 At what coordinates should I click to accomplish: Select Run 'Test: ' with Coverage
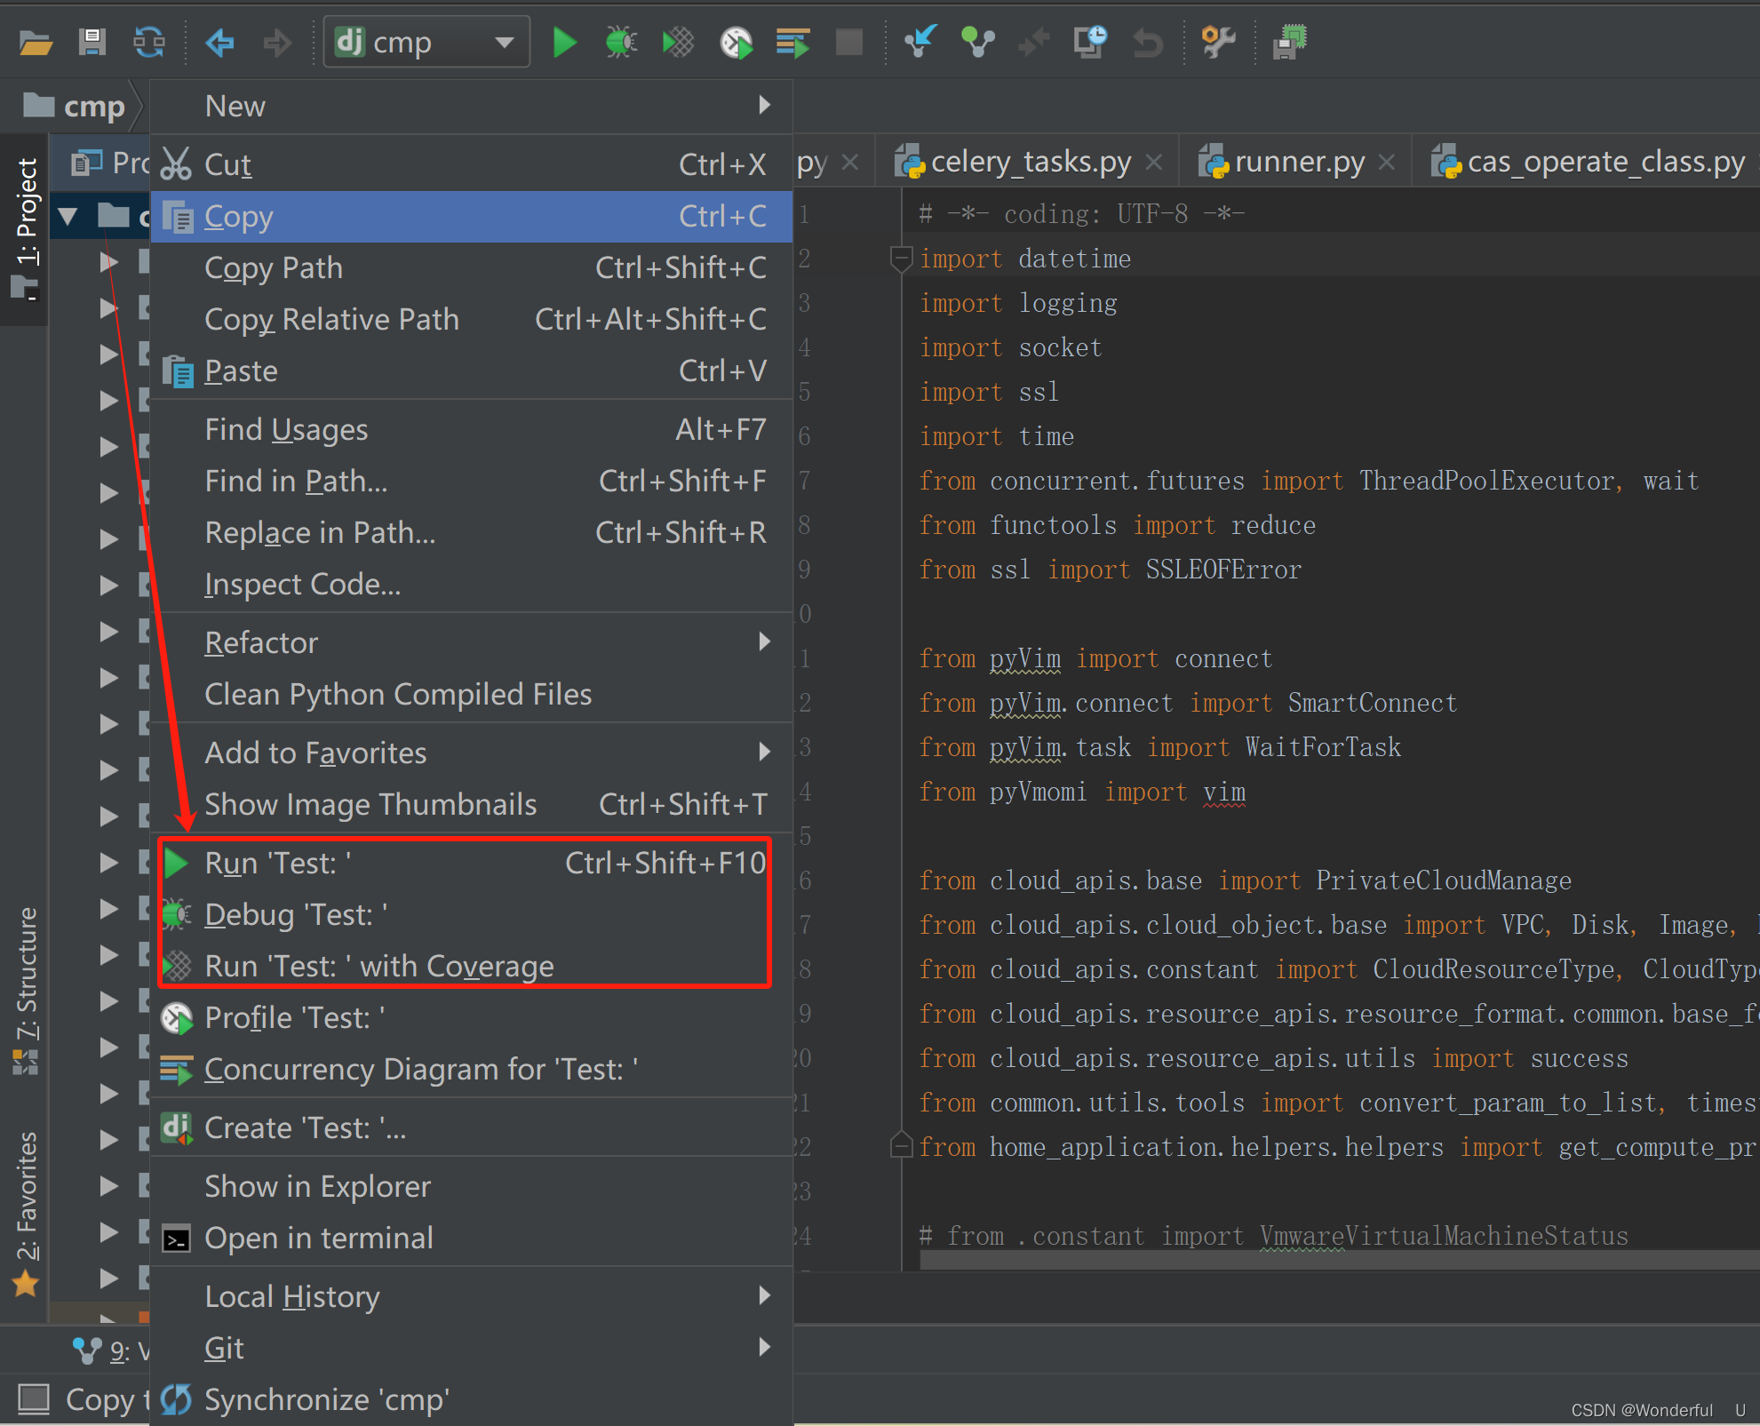coord(472,967)
